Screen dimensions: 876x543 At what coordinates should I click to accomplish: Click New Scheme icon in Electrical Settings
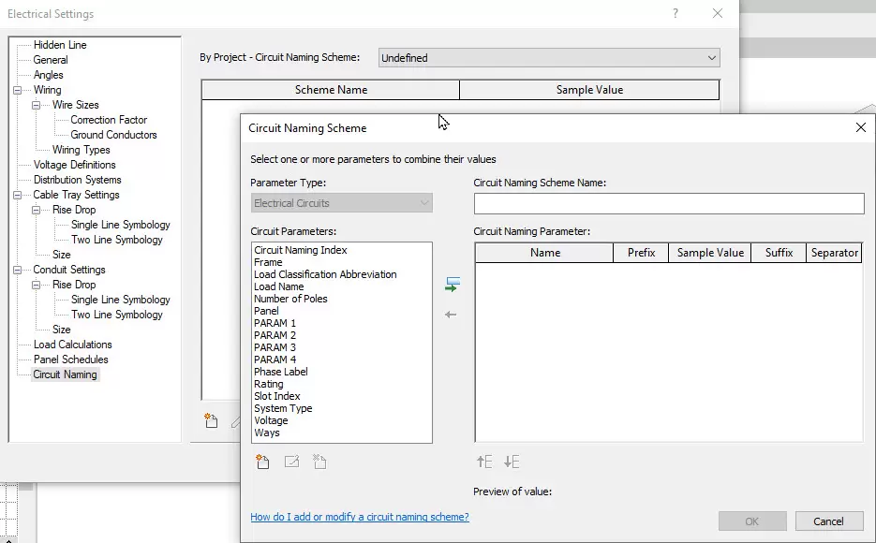[x=212, y=421]
